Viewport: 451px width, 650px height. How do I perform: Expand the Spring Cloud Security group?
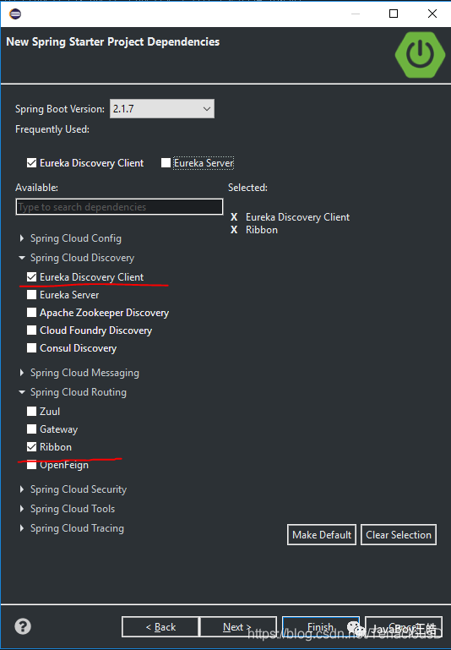(21, 489)
